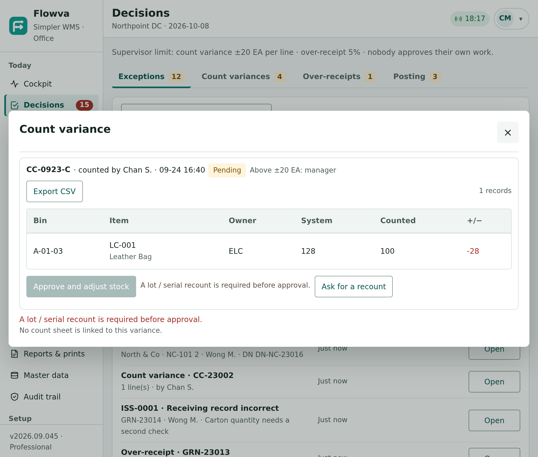Click the search field behind the dialog
The height and width of the screenshot is (457, 538).
(x=196, y=108)
